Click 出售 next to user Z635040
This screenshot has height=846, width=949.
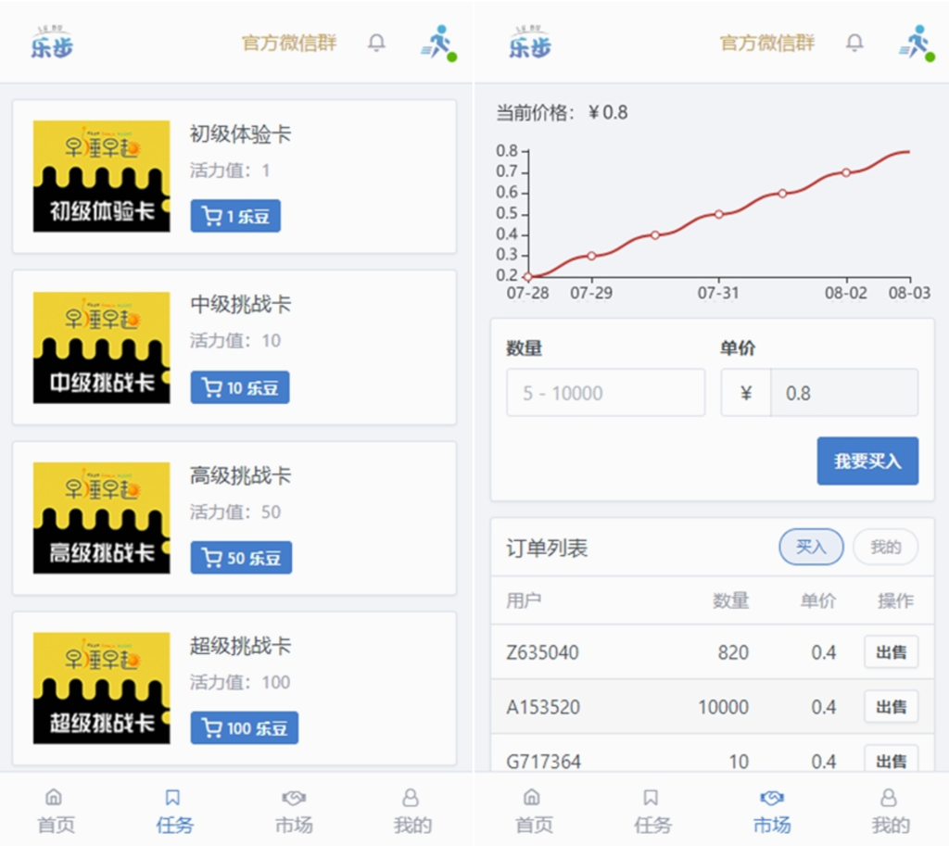891,652
